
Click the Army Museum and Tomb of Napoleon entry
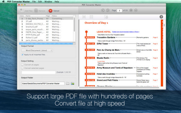(115, 68)
